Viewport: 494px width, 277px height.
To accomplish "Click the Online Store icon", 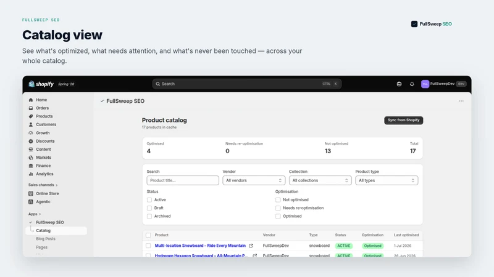I will click(x=30, y=193).
